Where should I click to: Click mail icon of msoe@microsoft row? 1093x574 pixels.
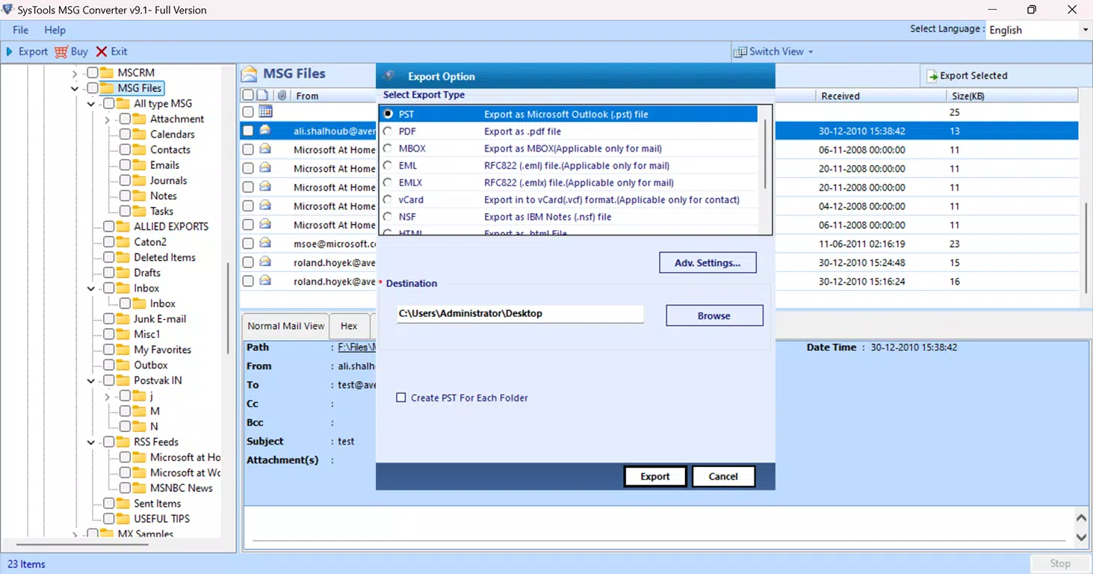[x=265, y=243]
